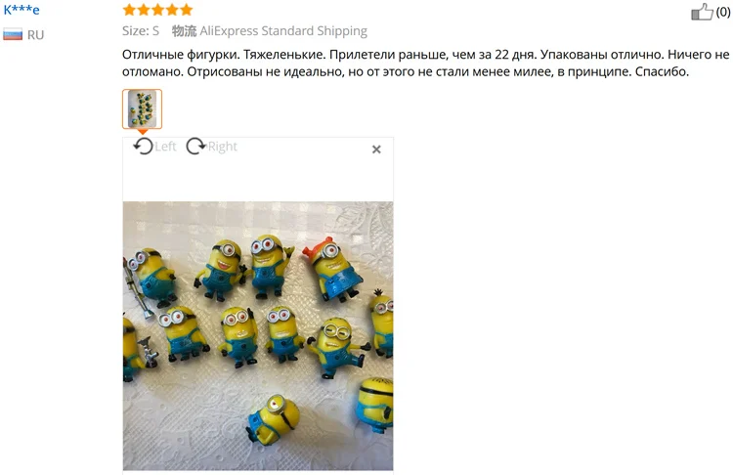Open reviewer K***e profile name
This screenshot has height=475, width=733.
pyautogui.click(x=22, y=10)
